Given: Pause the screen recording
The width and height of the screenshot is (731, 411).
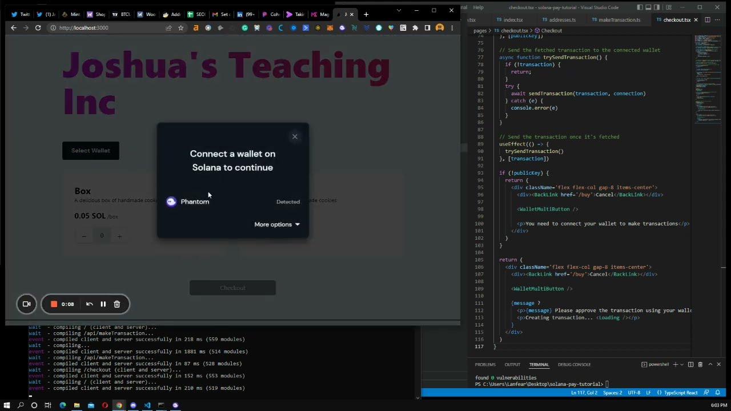Looking at the screenshot, I should point(103,304).
